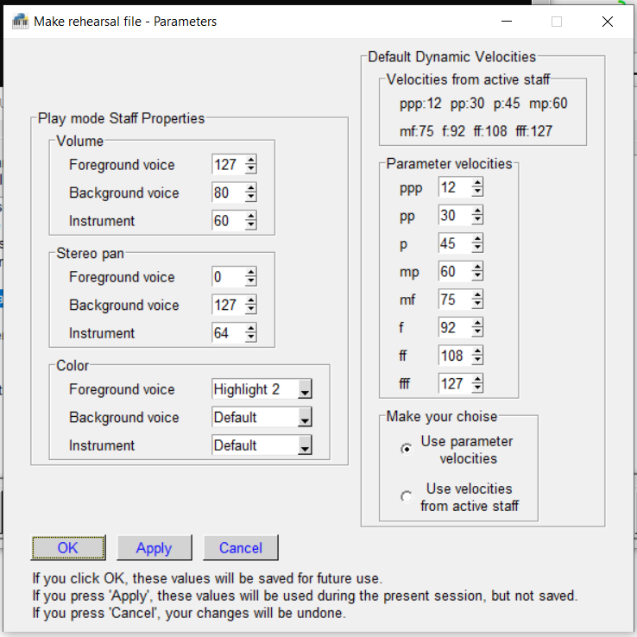Decrease ppp parameter velocity
The image size is (637, 637).
(x=478, y=192)
